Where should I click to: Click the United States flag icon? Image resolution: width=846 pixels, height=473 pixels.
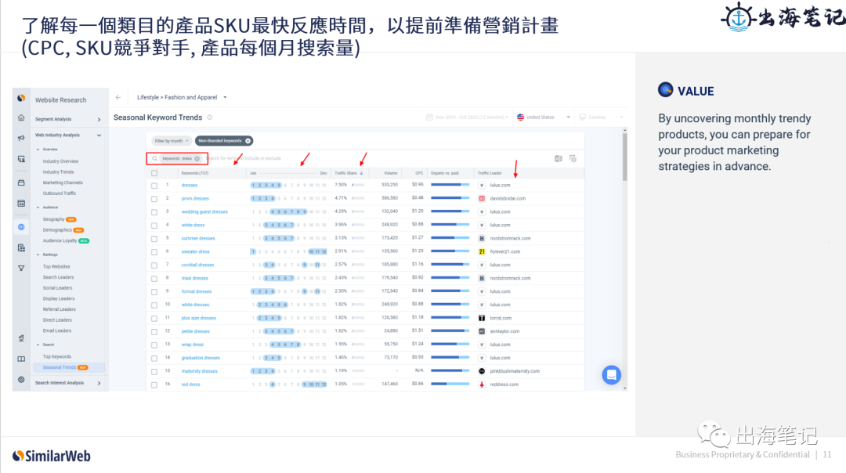point(519,117)
